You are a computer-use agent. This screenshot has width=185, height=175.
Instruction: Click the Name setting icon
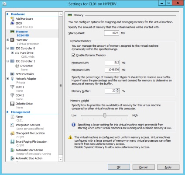click(12, 117)
